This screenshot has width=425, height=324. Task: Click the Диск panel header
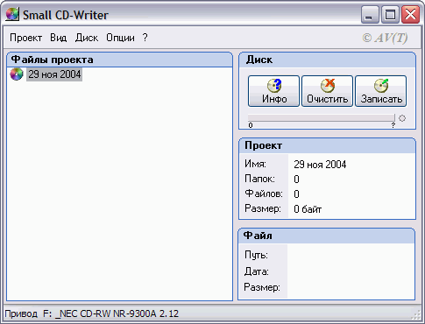point(327,60)
